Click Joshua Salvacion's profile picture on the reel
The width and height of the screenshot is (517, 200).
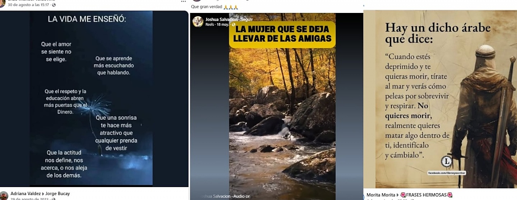198,21
